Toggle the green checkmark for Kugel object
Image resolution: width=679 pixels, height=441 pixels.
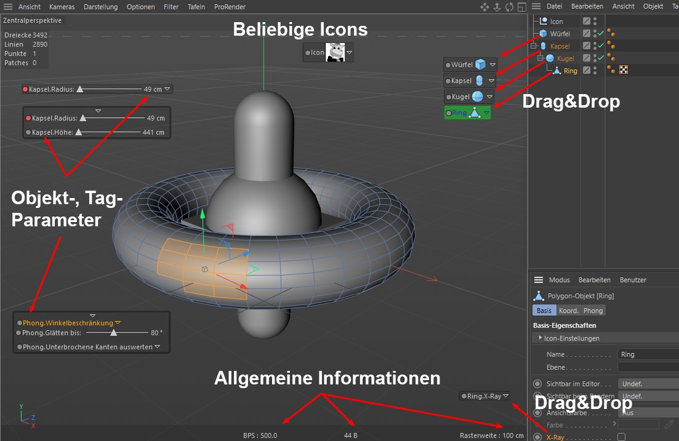601,58
